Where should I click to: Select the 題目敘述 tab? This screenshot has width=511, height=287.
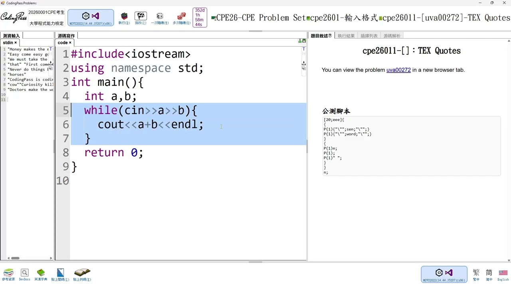321,36
